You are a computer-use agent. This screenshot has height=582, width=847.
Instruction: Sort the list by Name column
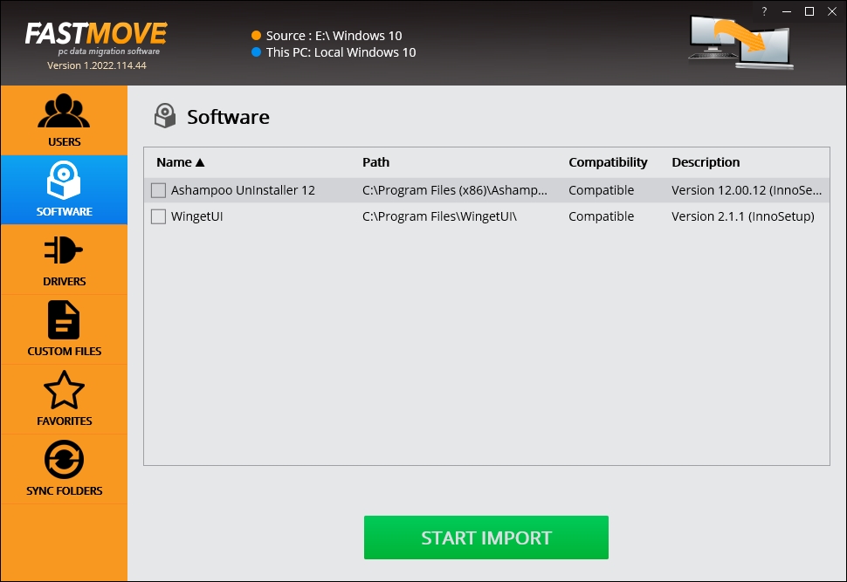[181, 162]
